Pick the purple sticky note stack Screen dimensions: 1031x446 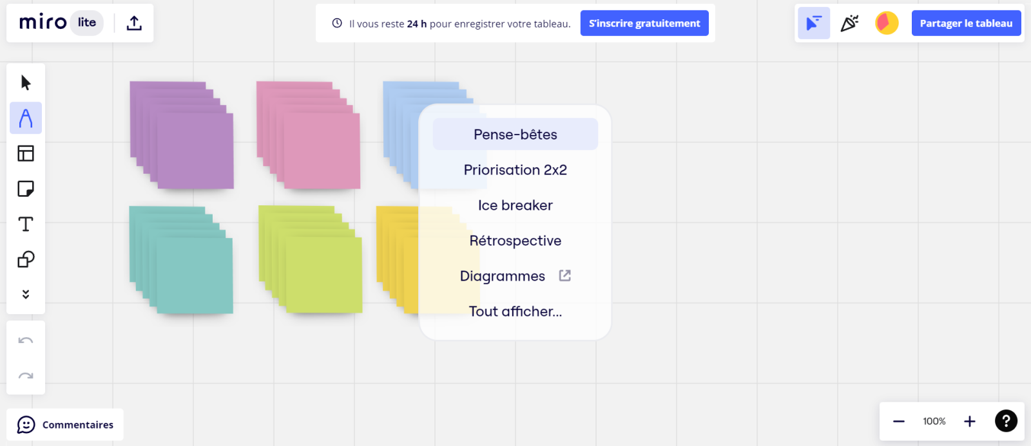[182, 135]
